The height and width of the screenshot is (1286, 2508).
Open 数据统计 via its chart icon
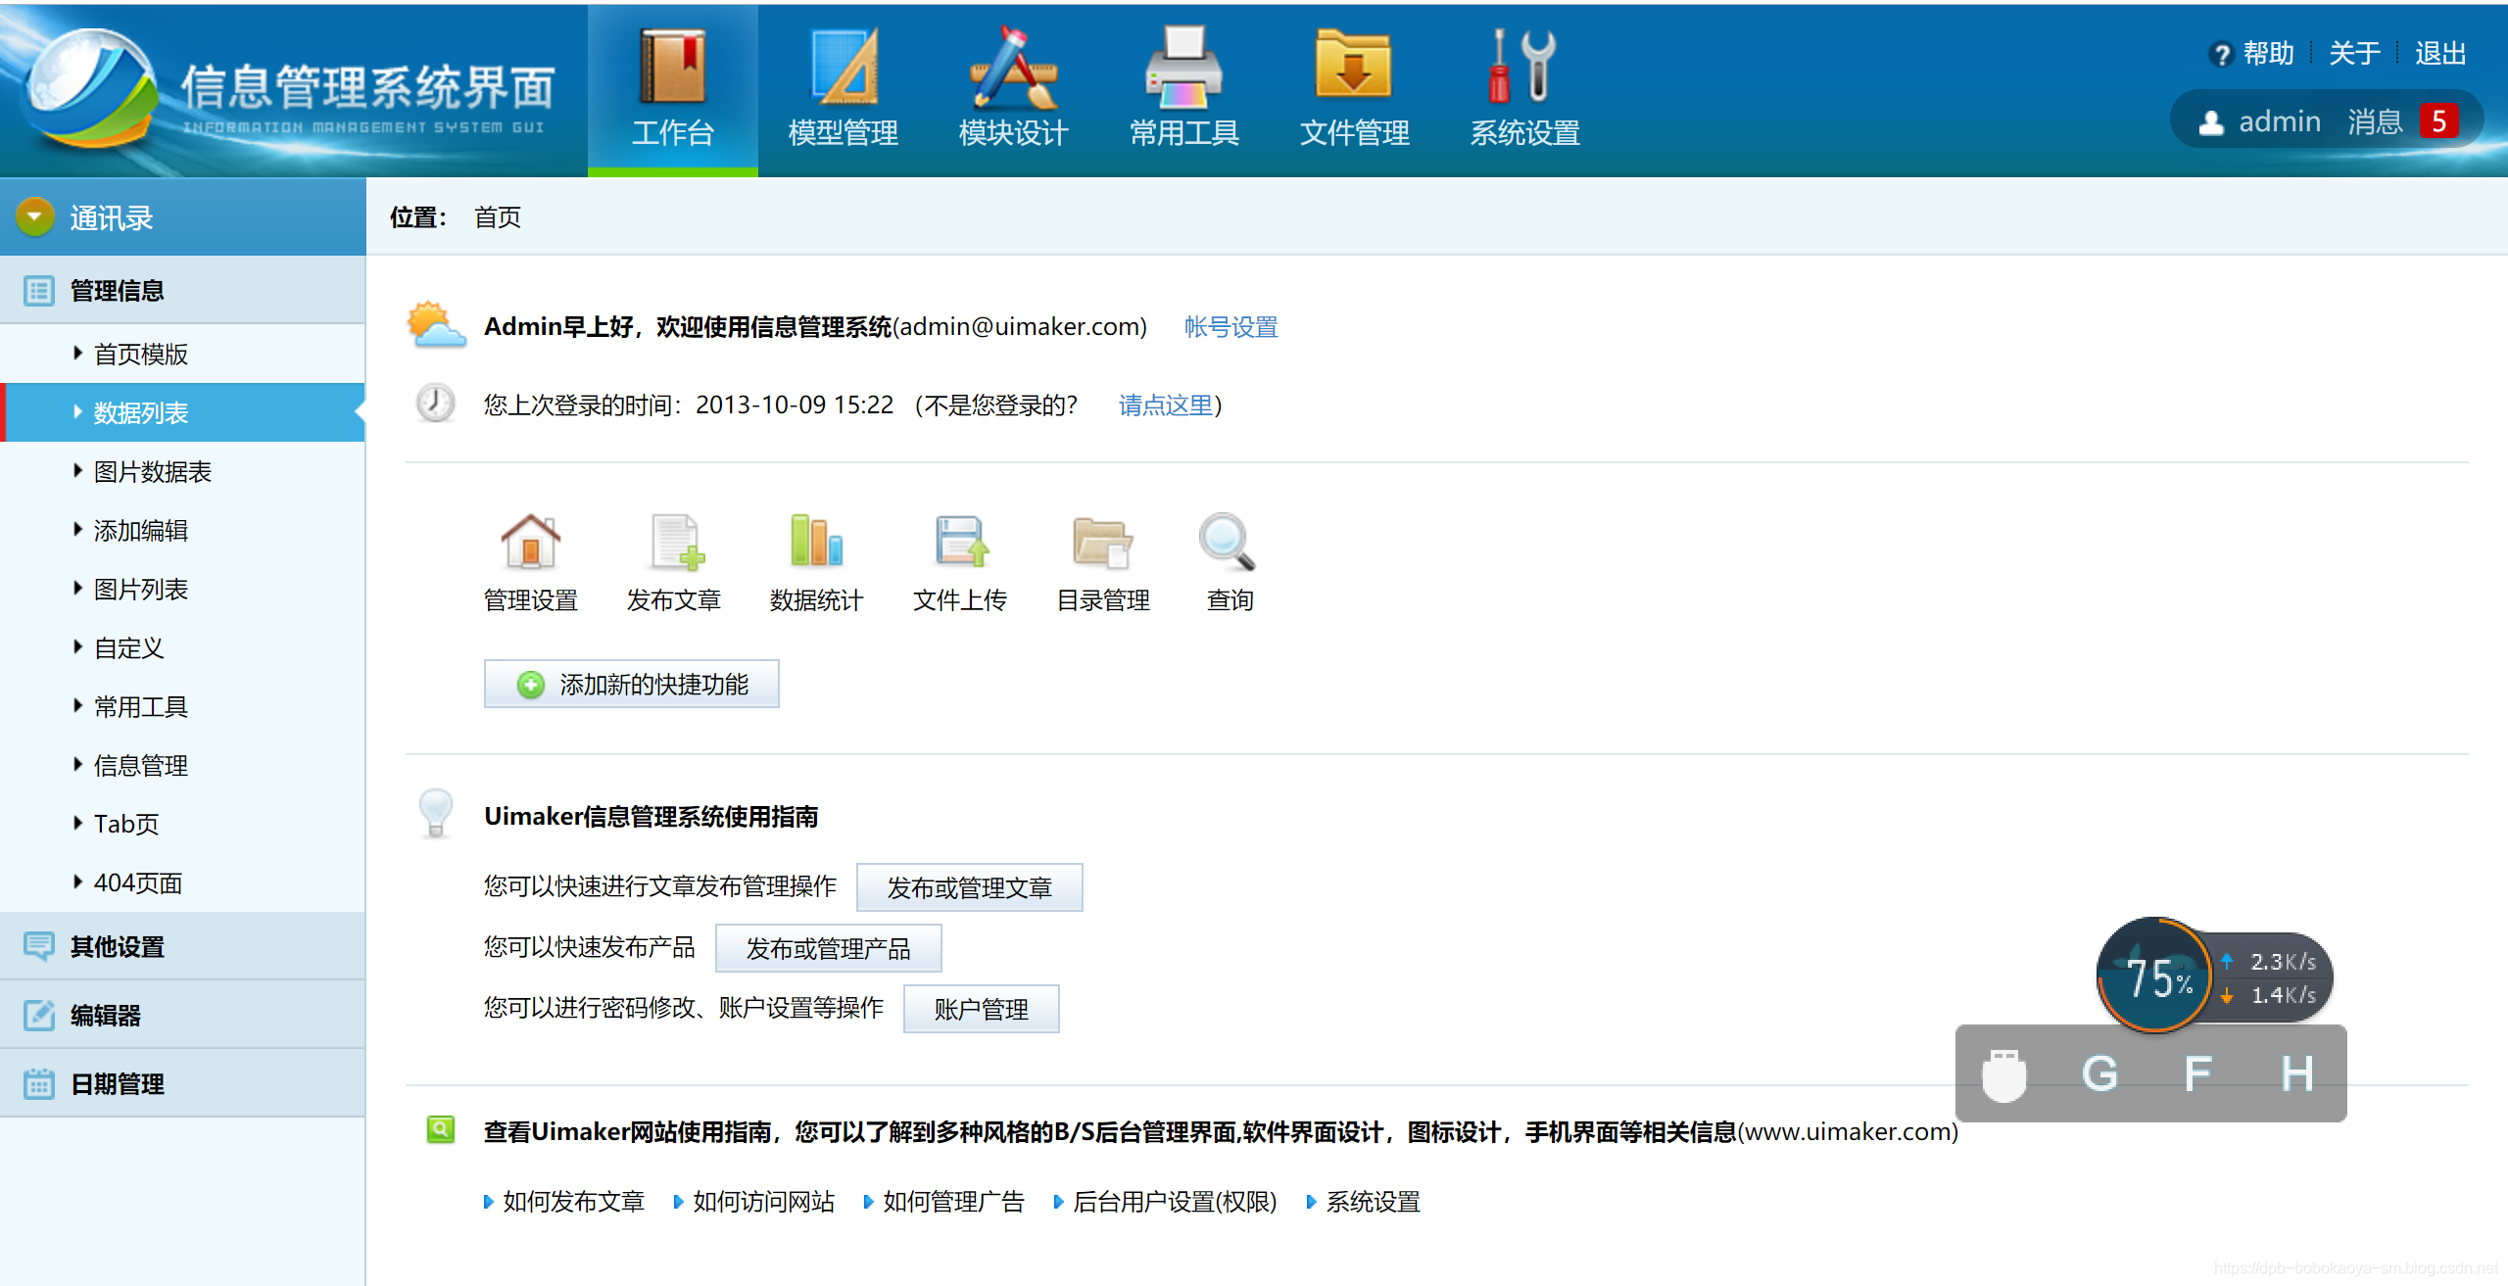tap(817, 544)
